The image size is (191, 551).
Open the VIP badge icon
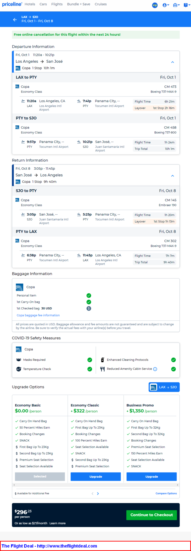(155, 5)
